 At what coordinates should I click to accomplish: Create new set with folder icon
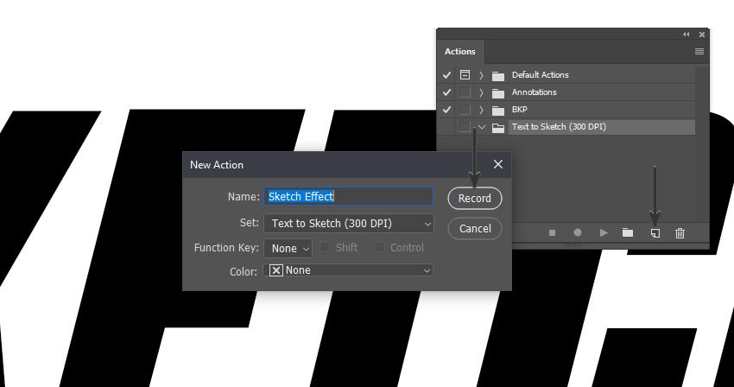(x=628, y=233)
